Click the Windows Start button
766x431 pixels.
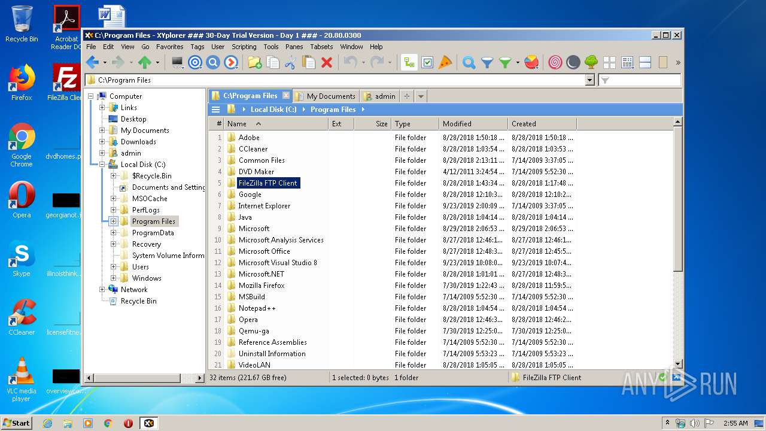pyautogui.click(x=16, y=423)
